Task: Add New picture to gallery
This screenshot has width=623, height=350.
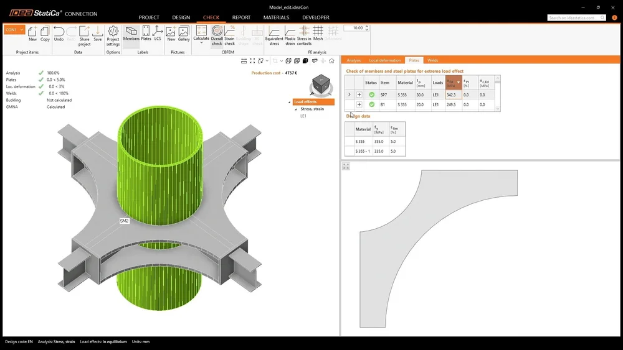Action: click(171, 34)
